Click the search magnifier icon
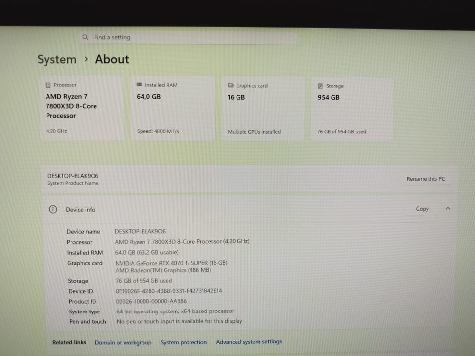Image resolution: width=475 pixels, height=356 pixels. coord(85,37)
